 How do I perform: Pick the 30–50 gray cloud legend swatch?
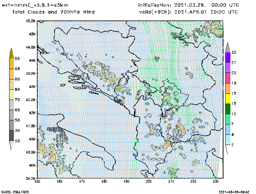click(x=12, y=125)
